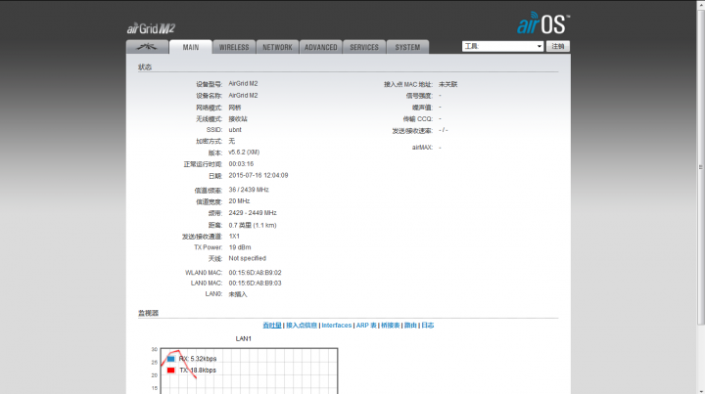Select the version text v5.6.2 (XM)
Image resolution: width=705 pixels, height=394 pixels.
tap(244, 153)
